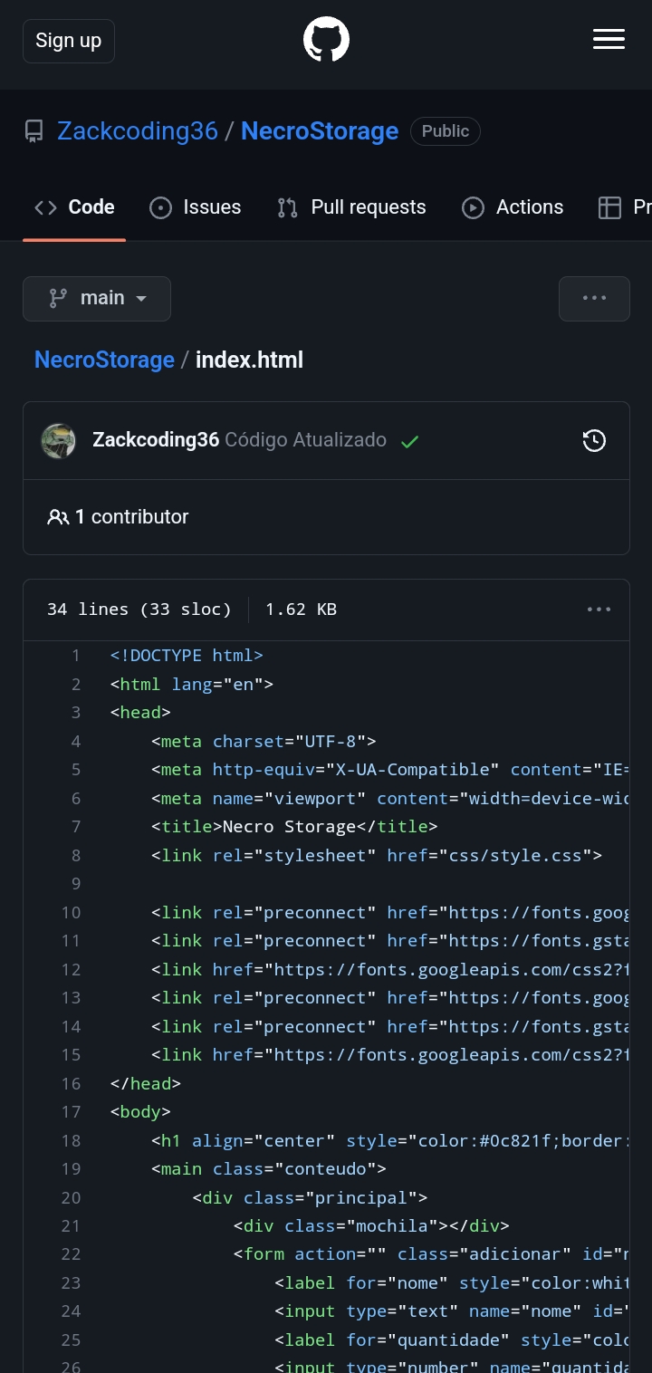Open NecroStorage repository title link
The height and width of the screenshot is (1373, 652).
point(320,131)
